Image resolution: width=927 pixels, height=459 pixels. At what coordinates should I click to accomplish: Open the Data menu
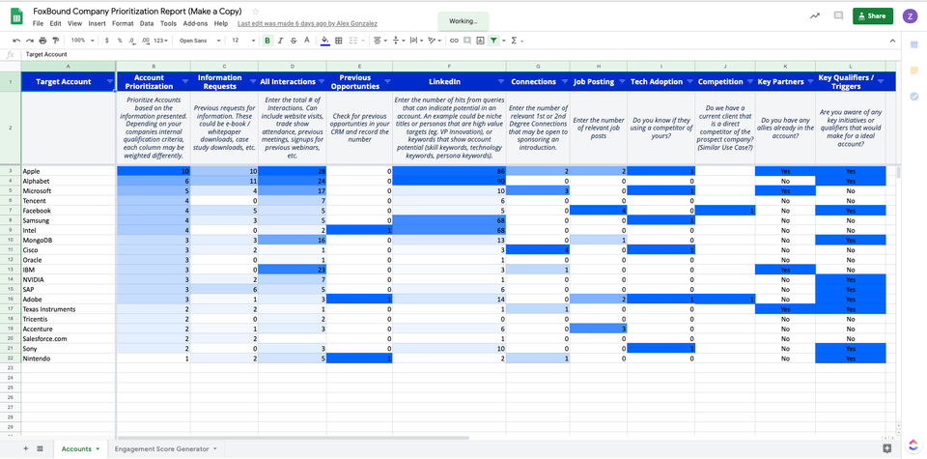point(147,23)
